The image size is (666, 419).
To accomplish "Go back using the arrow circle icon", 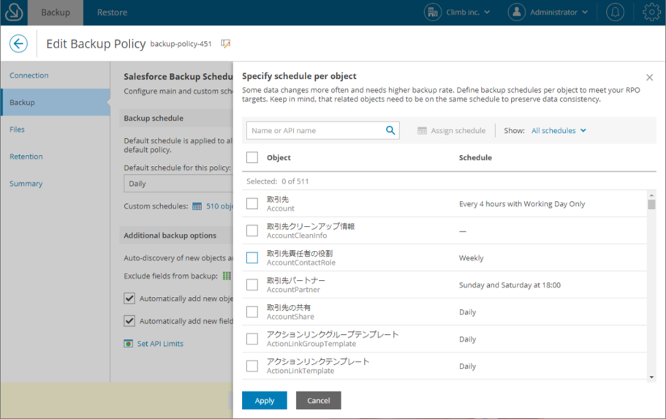I will 18,43.
